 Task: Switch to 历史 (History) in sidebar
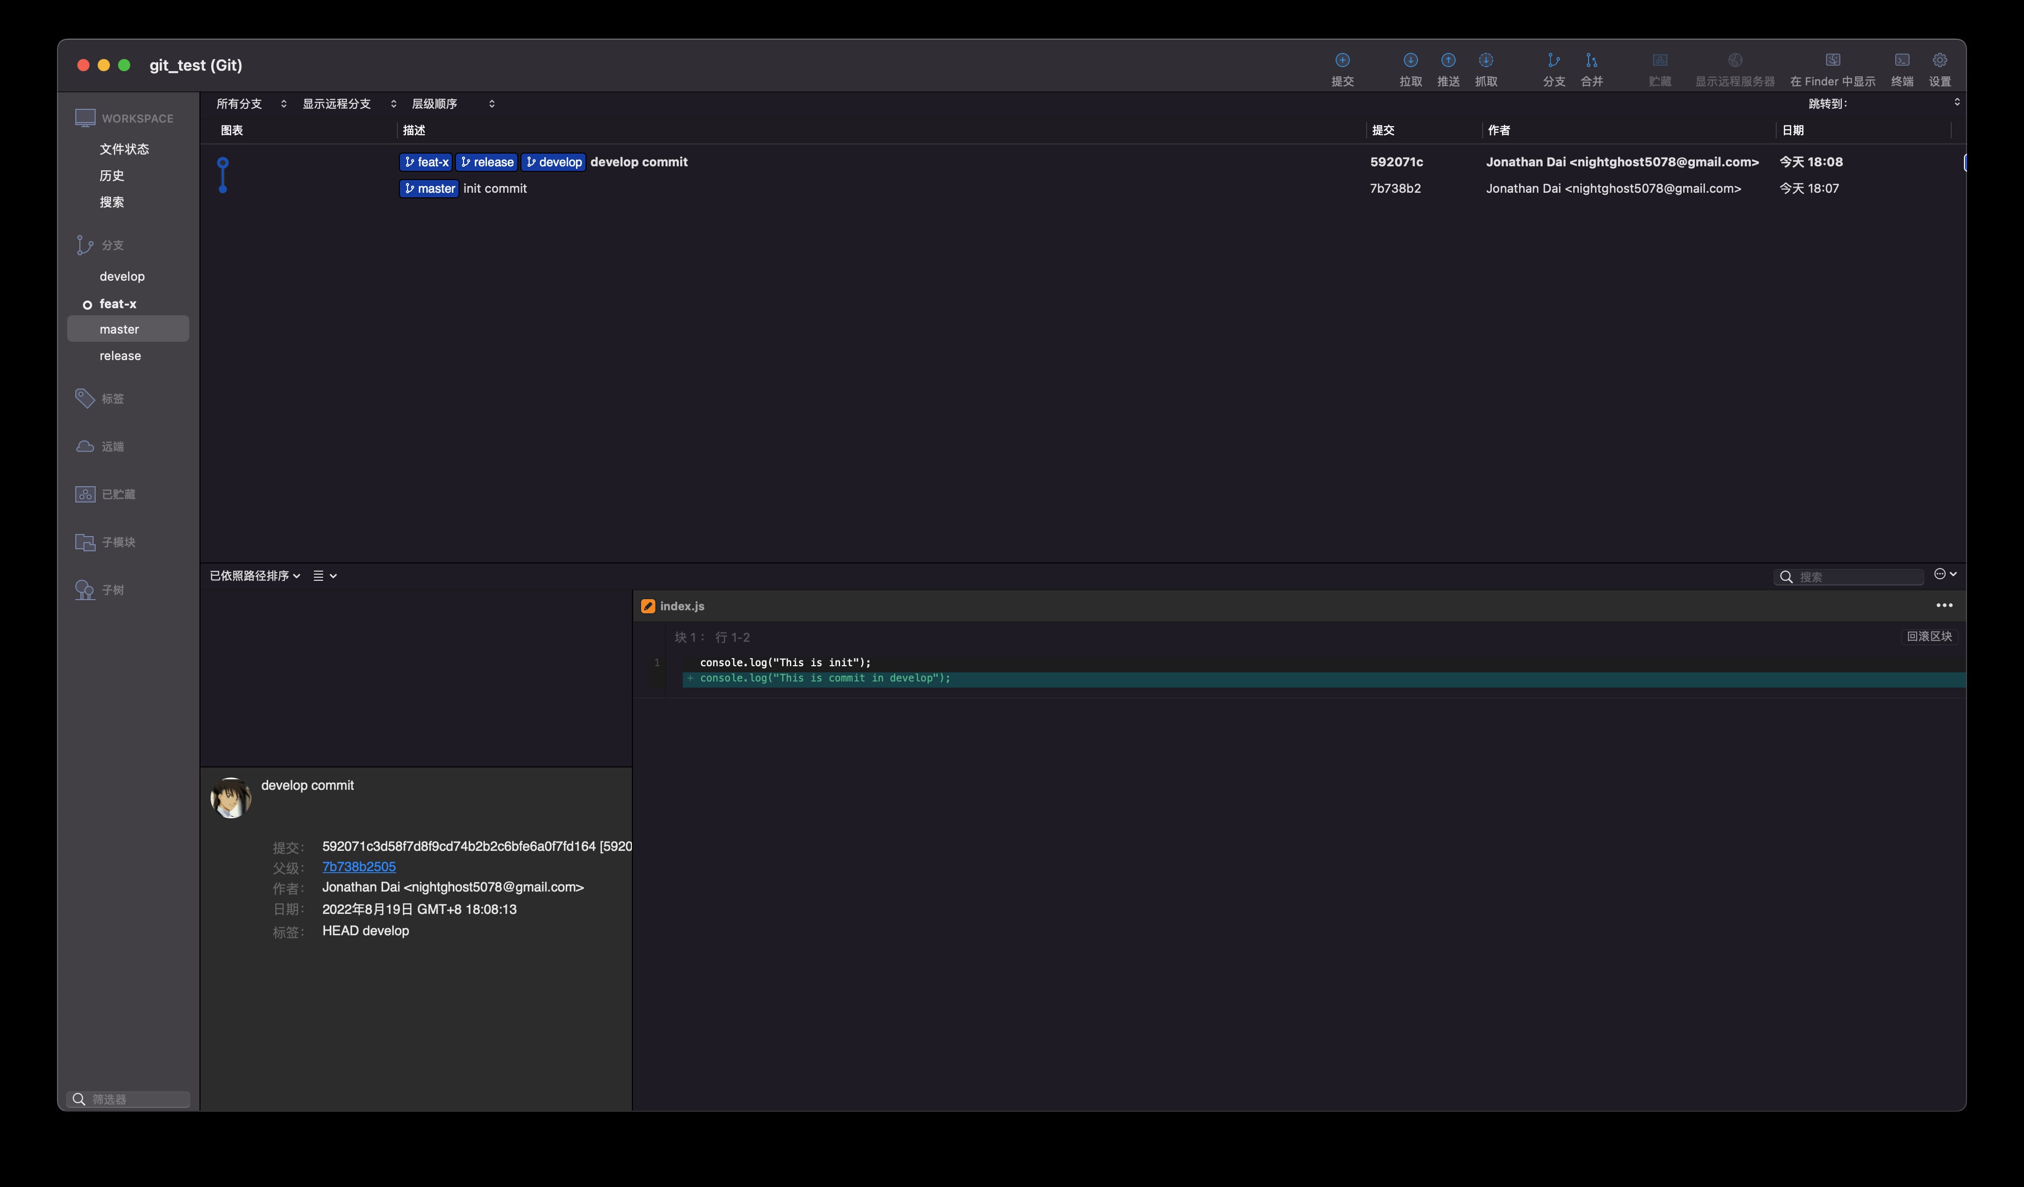[111, 175]
